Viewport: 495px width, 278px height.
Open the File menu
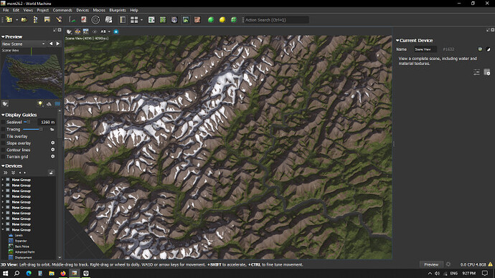tap(6, 10)
